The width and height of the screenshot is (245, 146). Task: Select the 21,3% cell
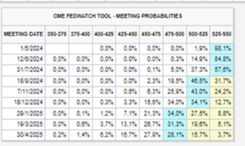click(151, 113)
